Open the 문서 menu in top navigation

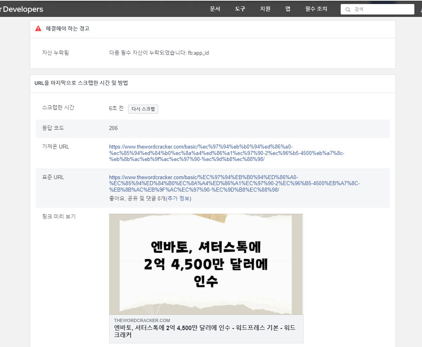pos(215,9)
